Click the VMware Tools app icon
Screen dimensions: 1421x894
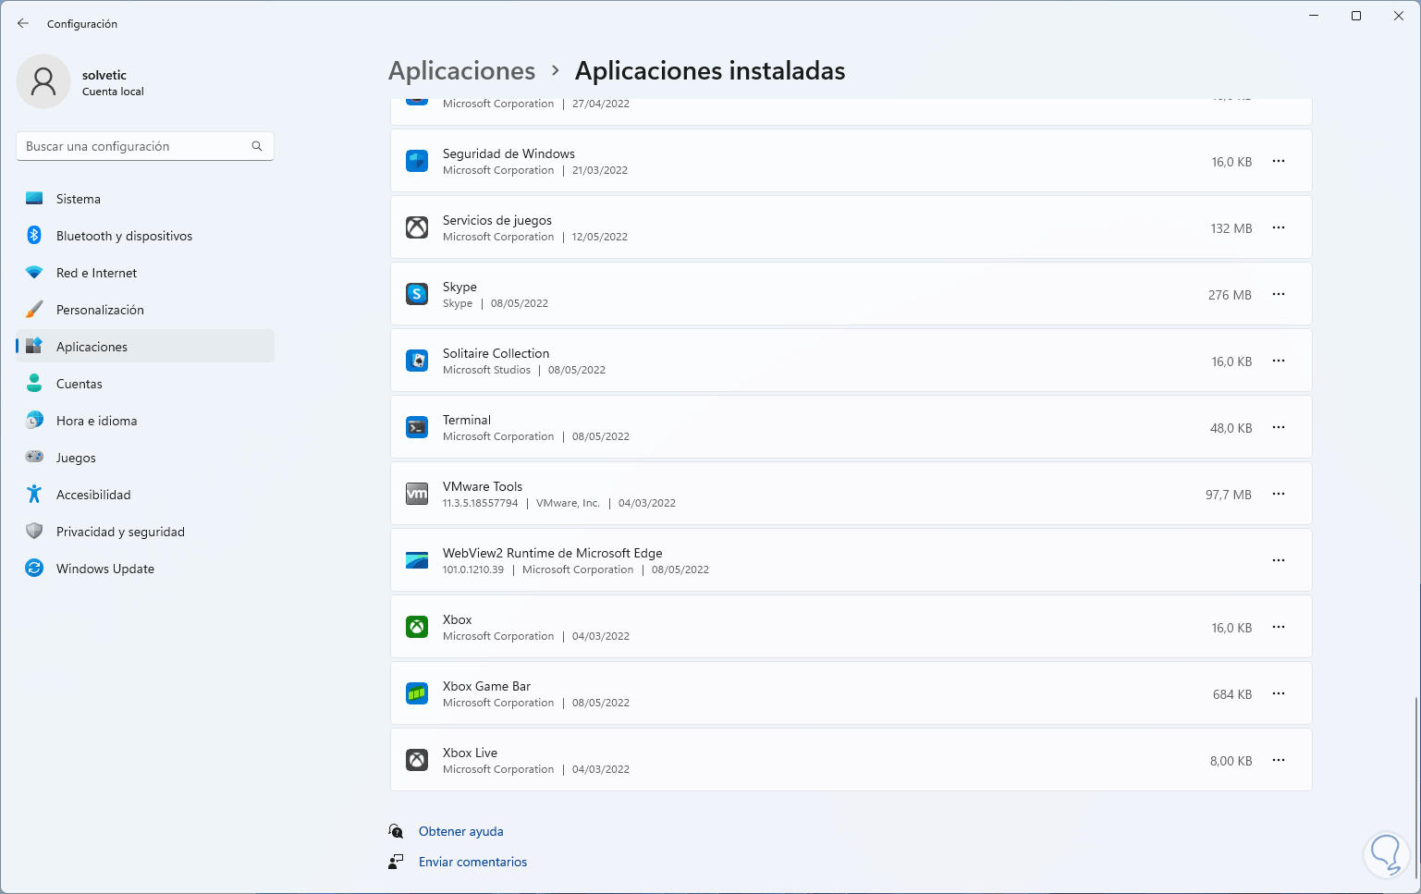click(x=417, y=494)
